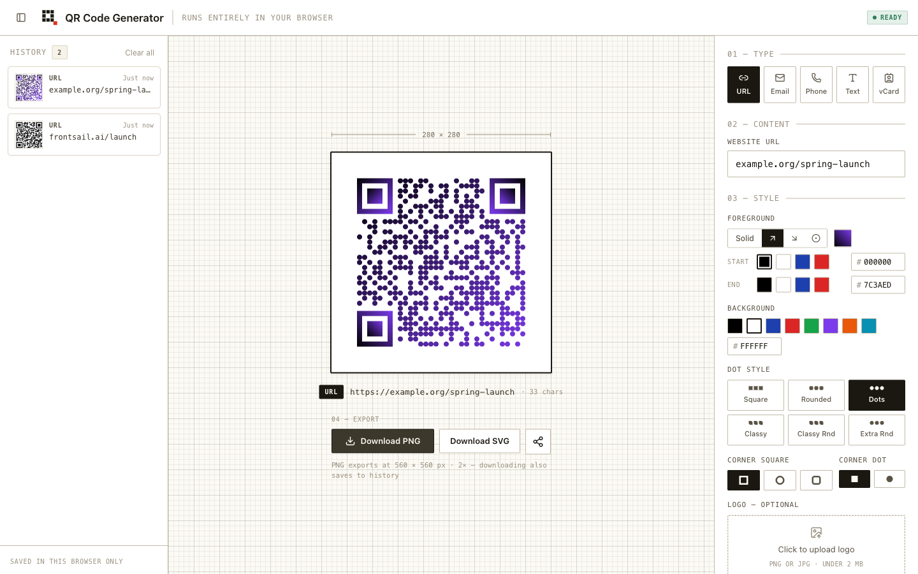This screenshot has height=574, width=918.
Task: Choose the Rounded dot style
Action: [816, 395]
